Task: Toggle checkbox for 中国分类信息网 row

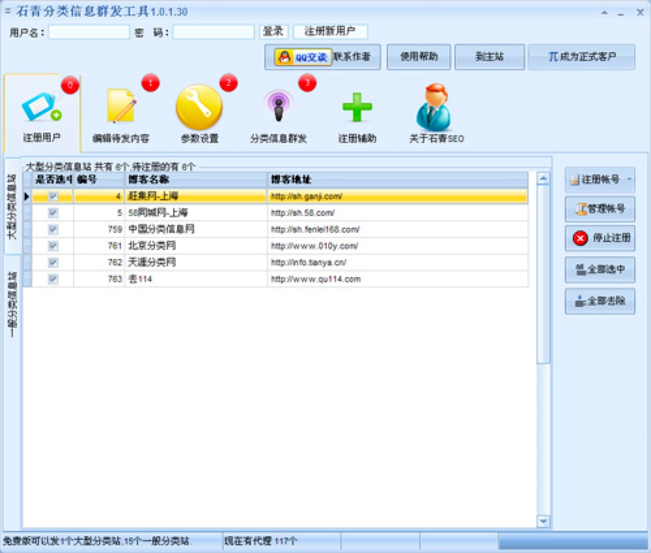Action: tap(53, 230)
